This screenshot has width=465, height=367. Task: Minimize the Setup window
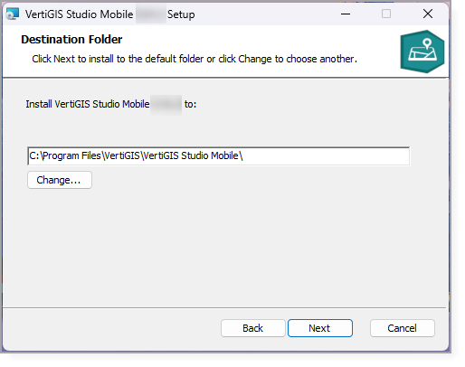346,14
